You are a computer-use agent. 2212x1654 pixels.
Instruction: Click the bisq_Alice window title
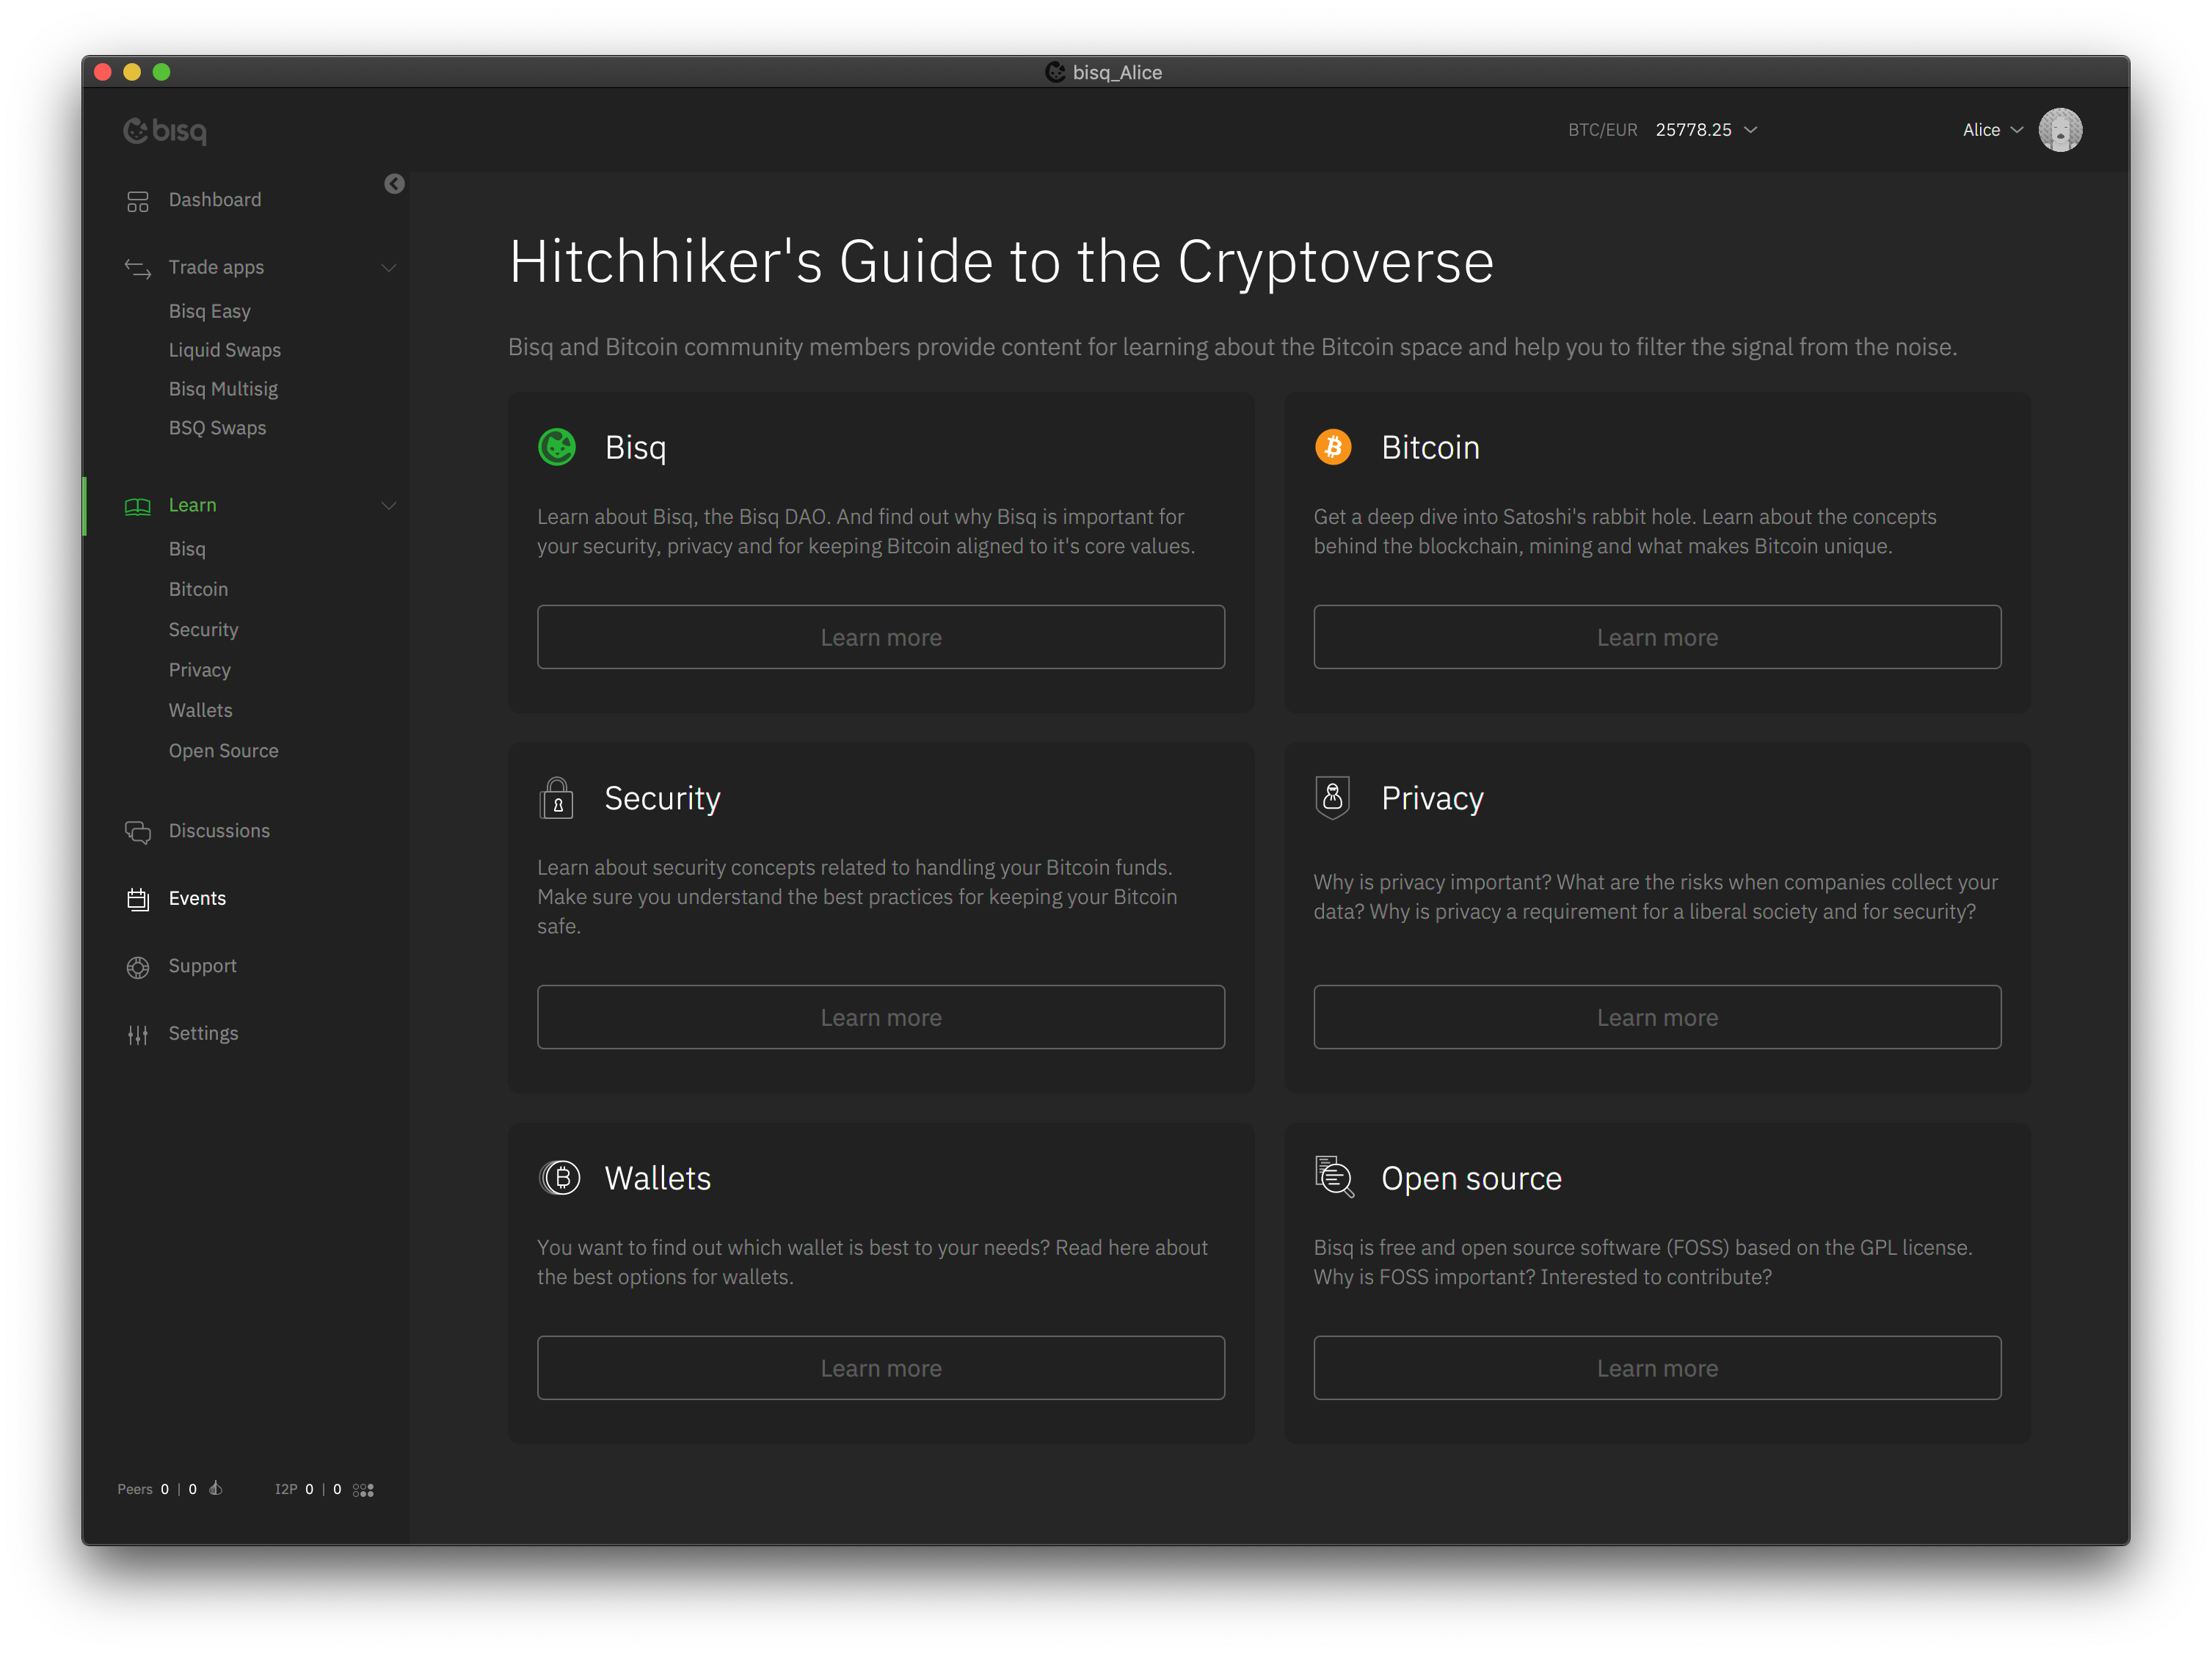(x=1117, y=72)
